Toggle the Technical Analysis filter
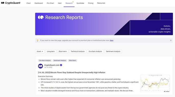The width and height of the screenshot is (175, 97). 78,51
